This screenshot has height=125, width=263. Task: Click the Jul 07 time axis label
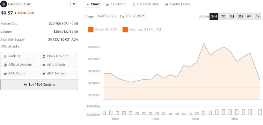point(235,119)
